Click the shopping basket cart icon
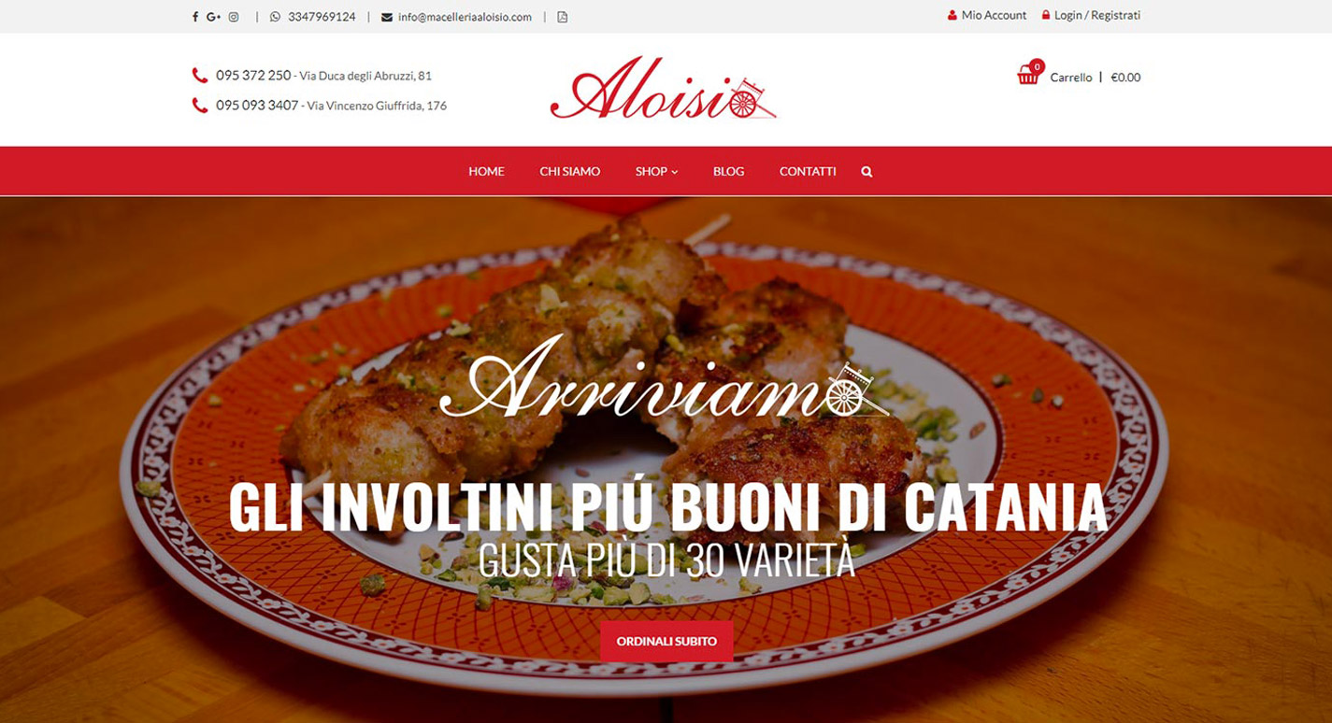 coord(1028,75)
